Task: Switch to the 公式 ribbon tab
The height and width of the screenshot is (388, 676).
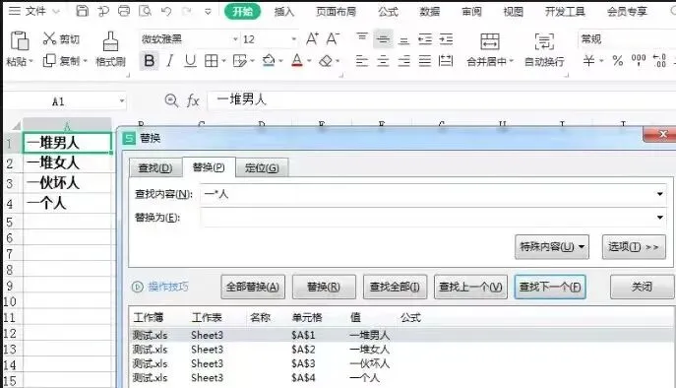Action: click(x=388, y=12)
